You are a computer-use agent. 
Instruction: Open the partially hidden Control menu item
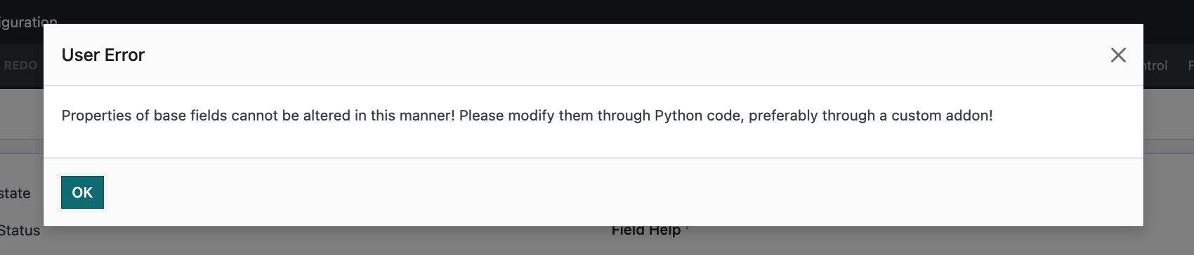point(1155,65)
